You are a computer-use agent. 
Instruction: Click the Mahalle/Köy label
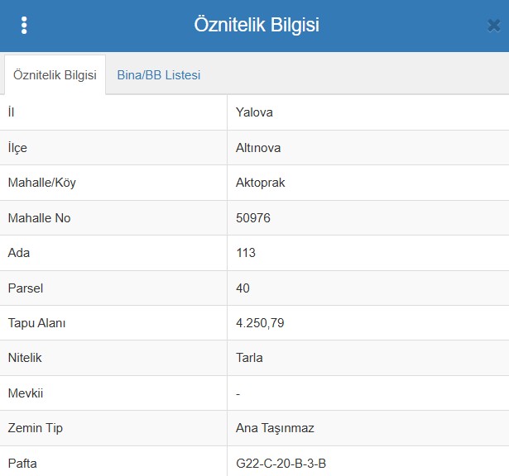[x=42, y=183]
